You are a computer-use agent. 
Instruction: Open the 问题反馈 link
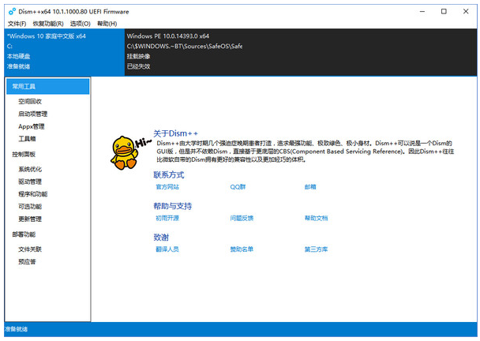click(242, 218)
